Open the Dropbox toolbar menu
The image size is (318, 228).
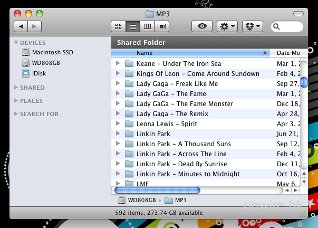252,26
